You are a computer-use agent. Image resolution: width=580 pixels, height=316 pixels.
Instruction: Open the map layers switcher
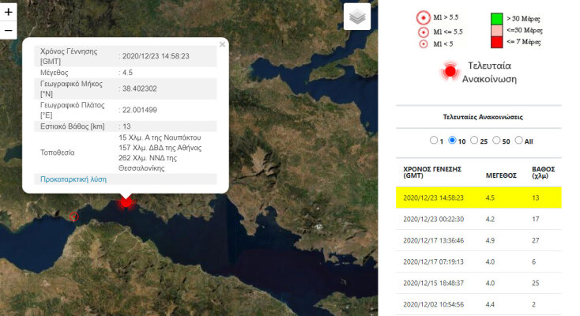[357, 17]
